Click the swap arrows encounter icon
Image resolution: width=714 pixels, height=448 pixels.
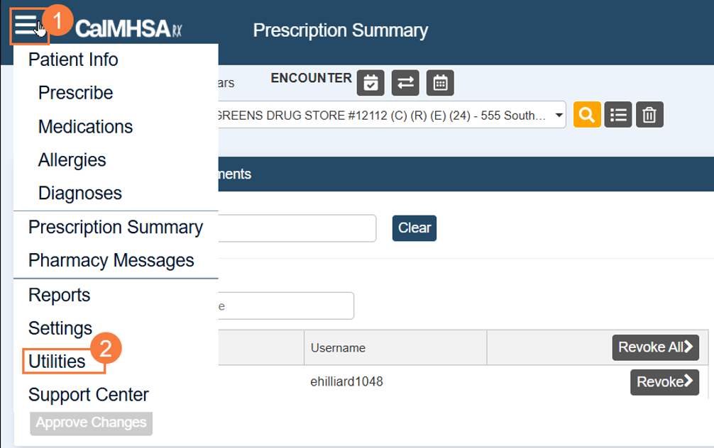coord(405,82)
